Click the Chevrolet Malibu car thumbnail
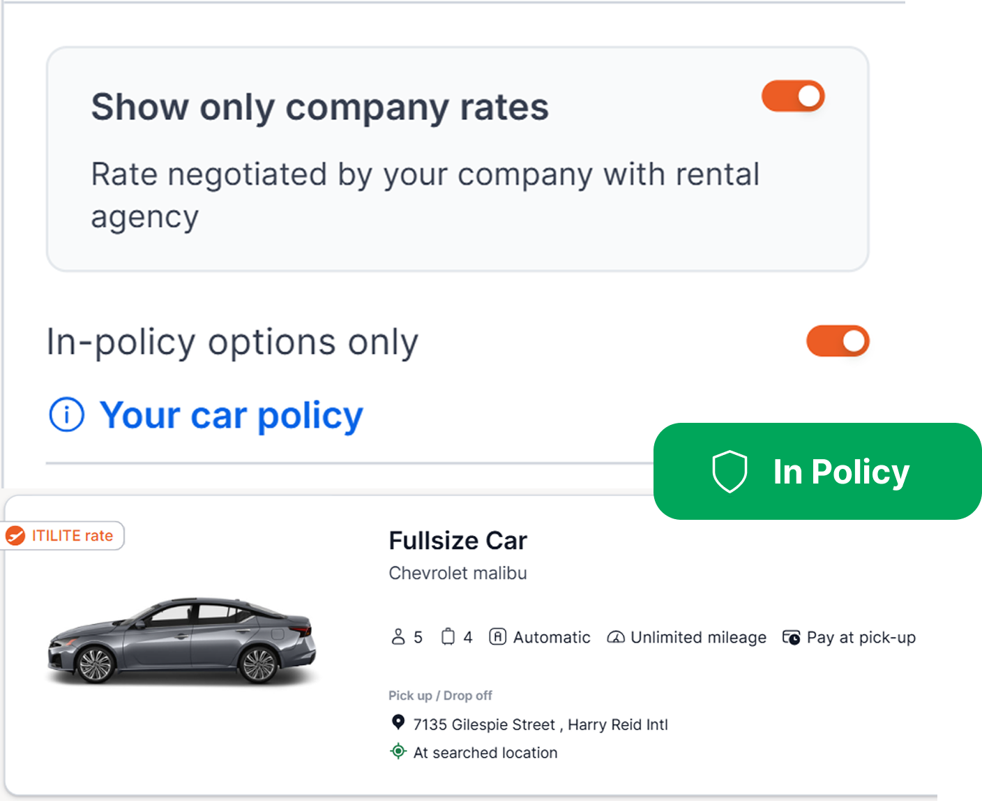The width and height of the screenshot is (982, 801). pyautogui.click(x=182, y=641)
